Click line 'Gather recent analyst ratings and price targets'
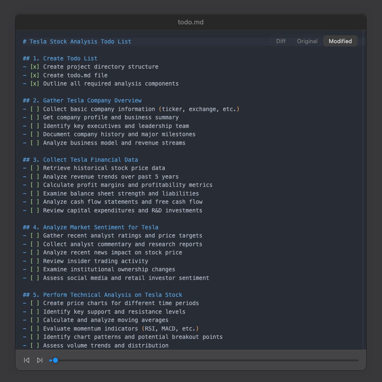 pyautogui.click(x=113, y=236)
